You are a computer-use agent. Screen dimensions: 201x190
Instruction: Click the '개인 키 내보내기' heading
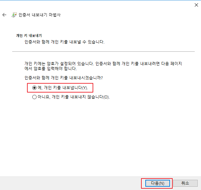29,36
